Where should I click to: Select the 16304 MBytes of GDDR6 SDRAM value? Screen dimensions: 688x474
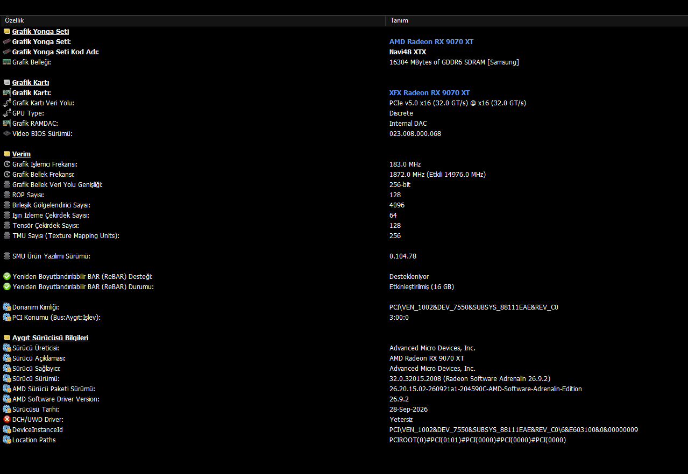pyautogui.click(x=454, y=62)
